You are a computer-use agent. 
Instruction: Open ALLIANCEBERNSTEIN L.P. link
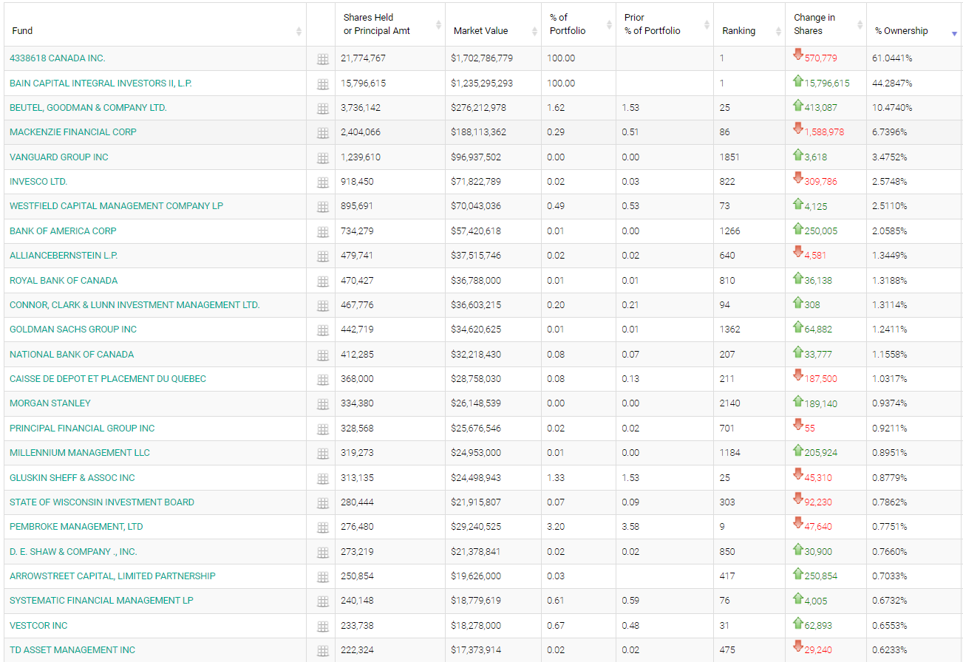coord(64,256)
